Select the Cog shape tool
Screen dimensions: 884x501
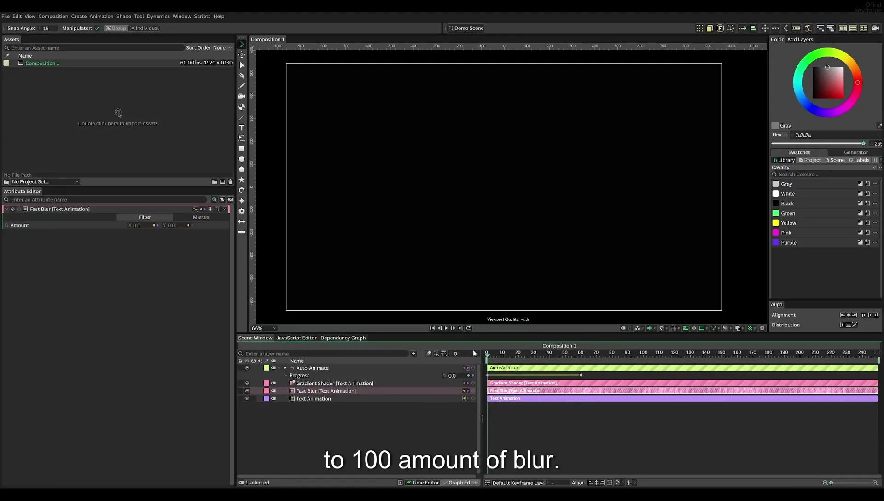(242, 211)
